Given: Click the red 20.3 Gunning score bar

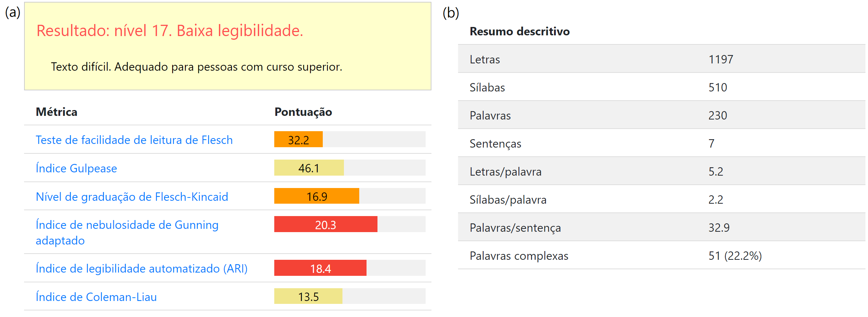Looking at the screenshot, I should pos(325,224).
